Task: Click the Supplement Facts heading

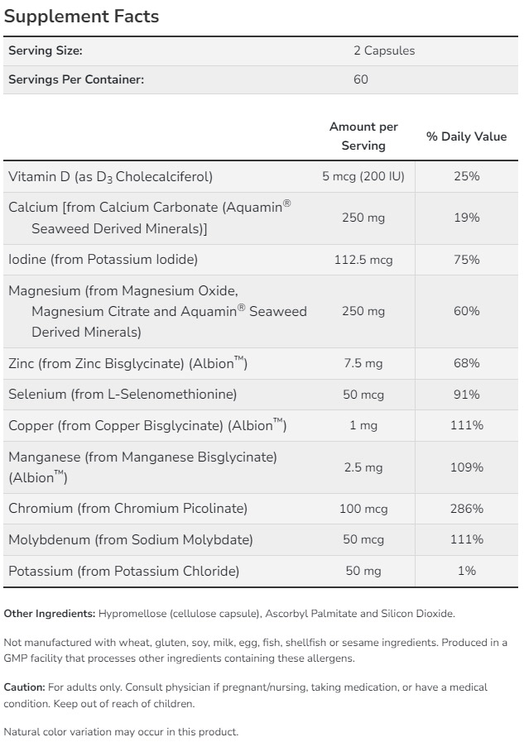Action: coord(82,17)
